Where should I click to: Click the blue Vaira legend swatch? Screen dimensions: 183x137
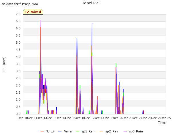click(60, 132)
